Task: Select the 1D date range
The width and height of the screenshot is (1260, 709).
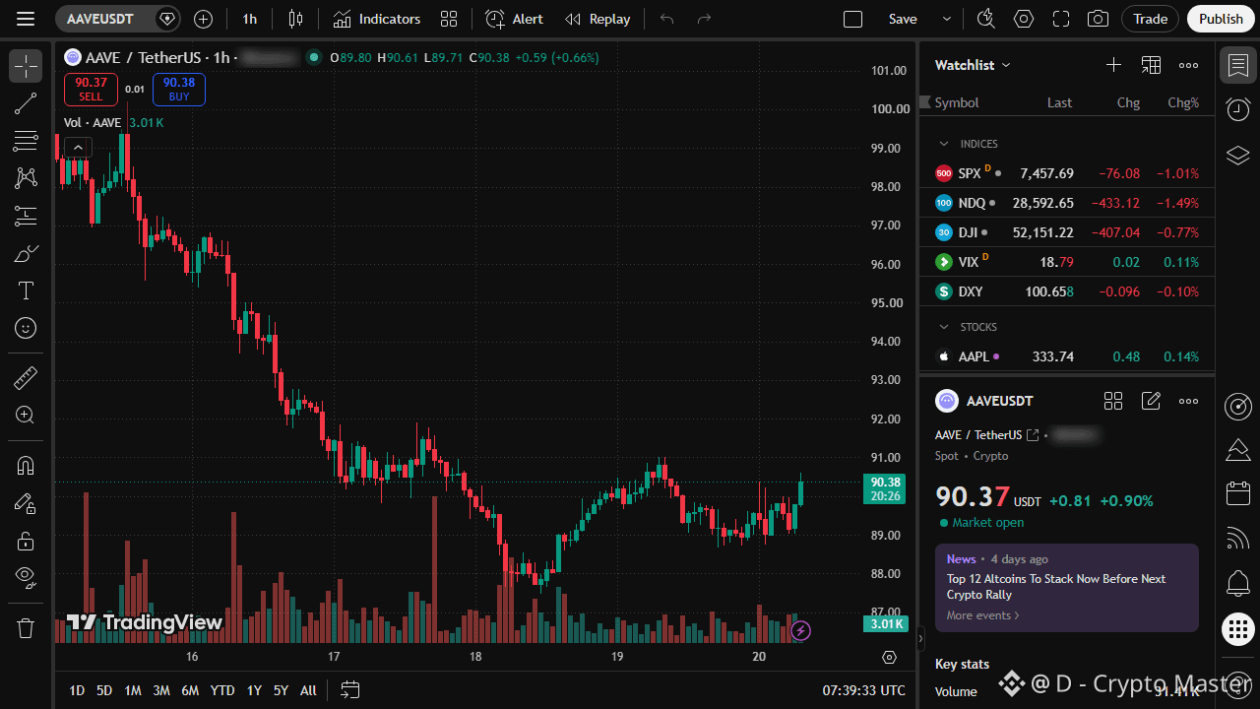Action: click(x=77, y=690)
